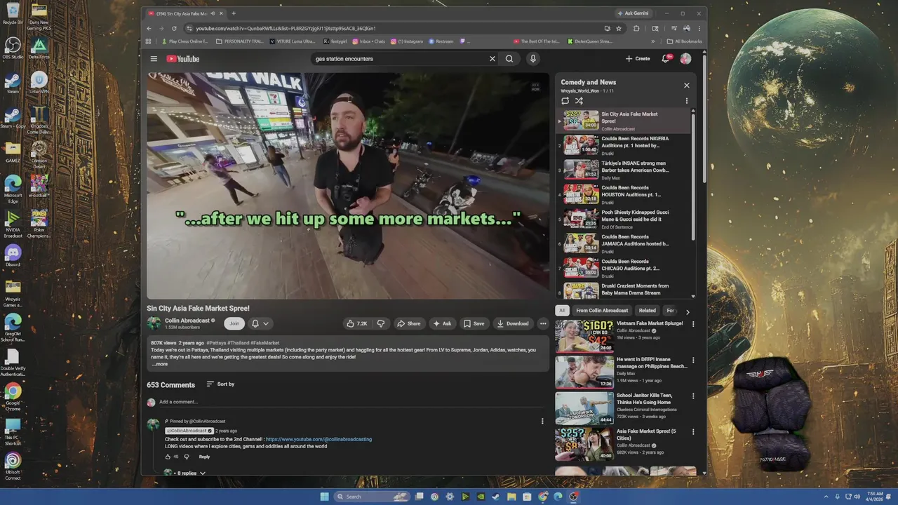Download the video
Image resolution: width=898 pixels, height=505 pixels.
[x=513, y=323]
